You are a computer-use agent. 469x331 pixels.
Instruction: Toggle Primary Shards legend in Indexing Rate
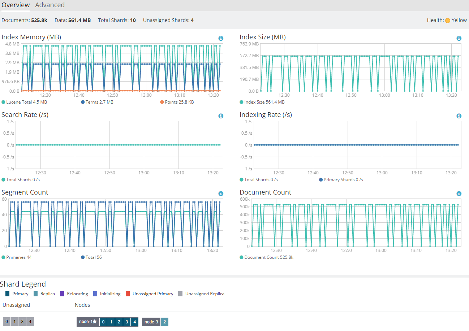(341, 180)
